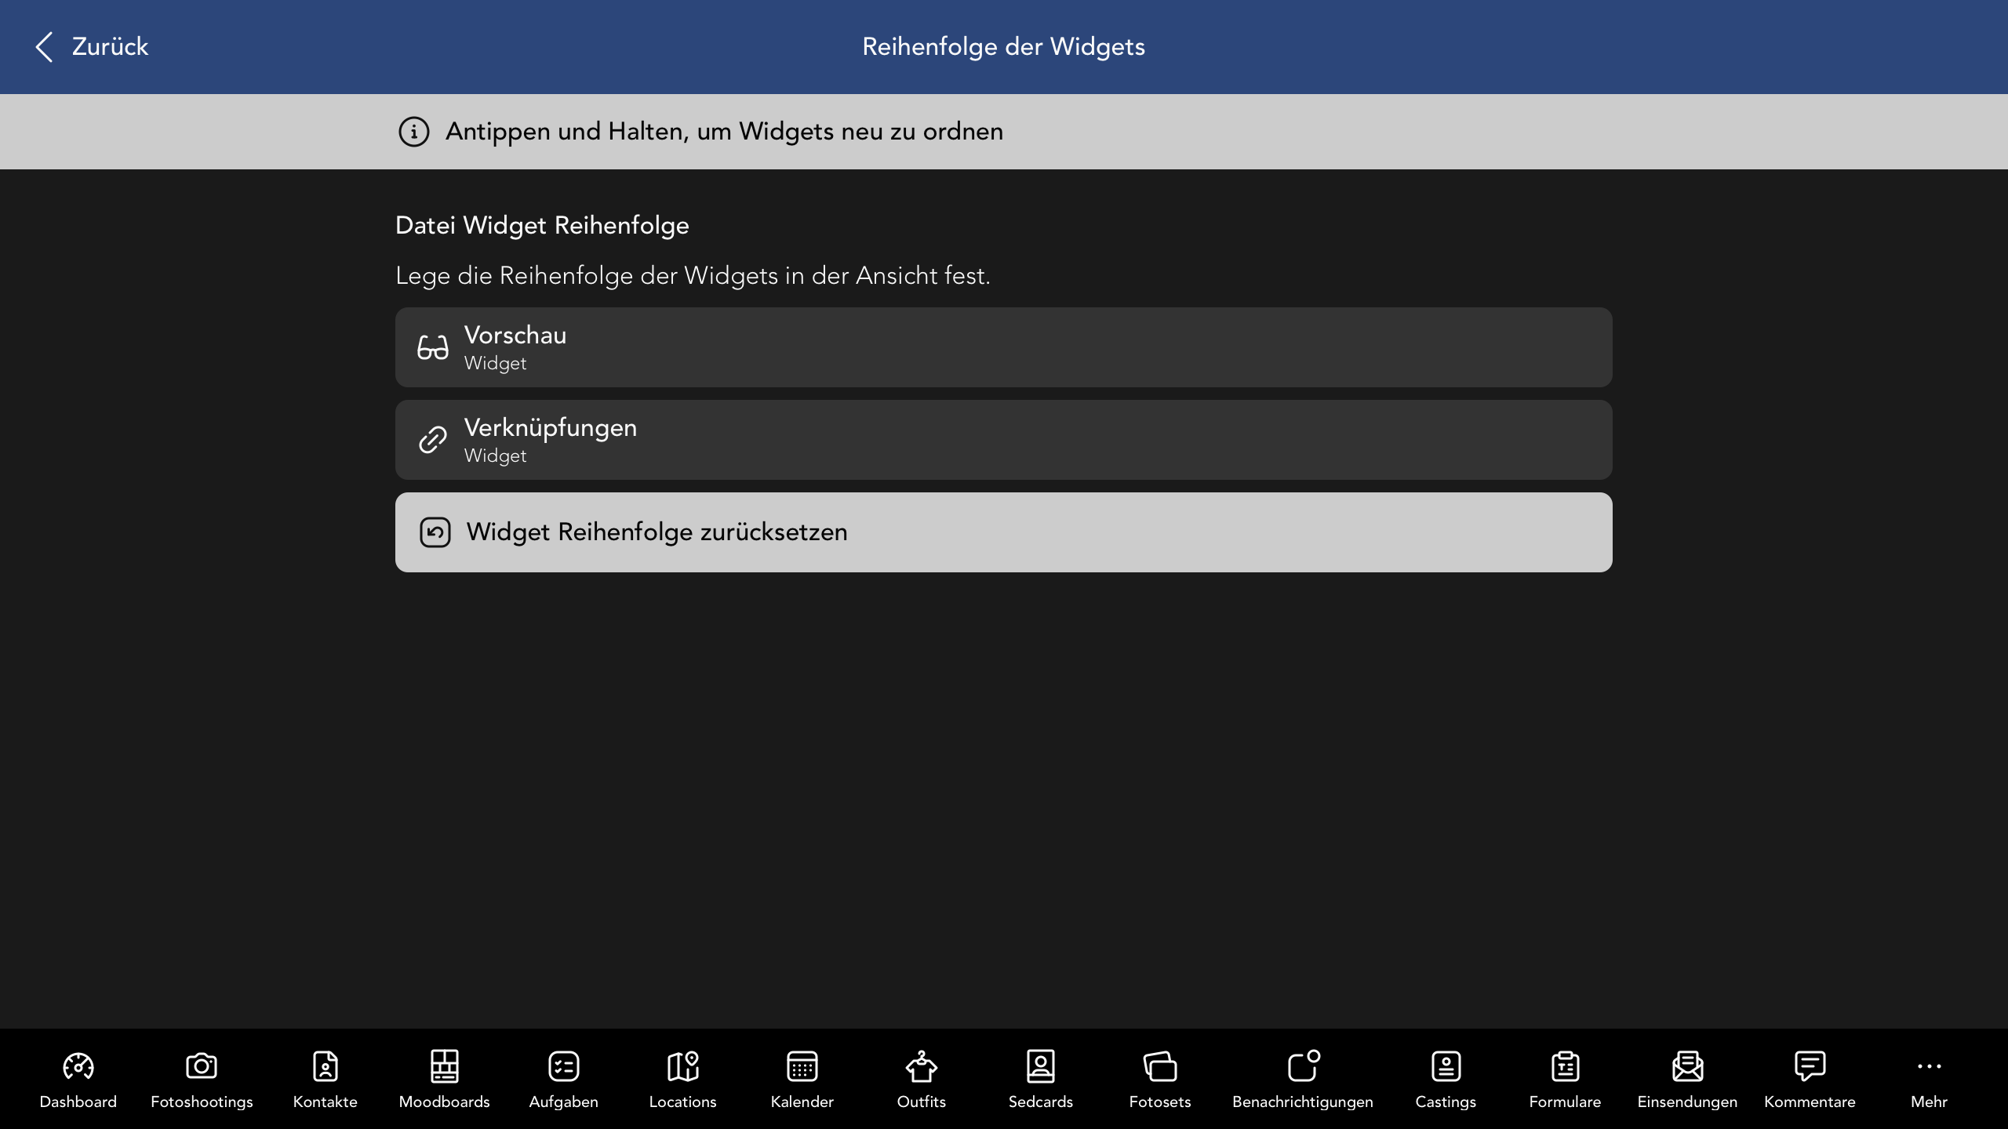Select the Vorschau widget row

pyautogui.click(x=1003, y=347)
